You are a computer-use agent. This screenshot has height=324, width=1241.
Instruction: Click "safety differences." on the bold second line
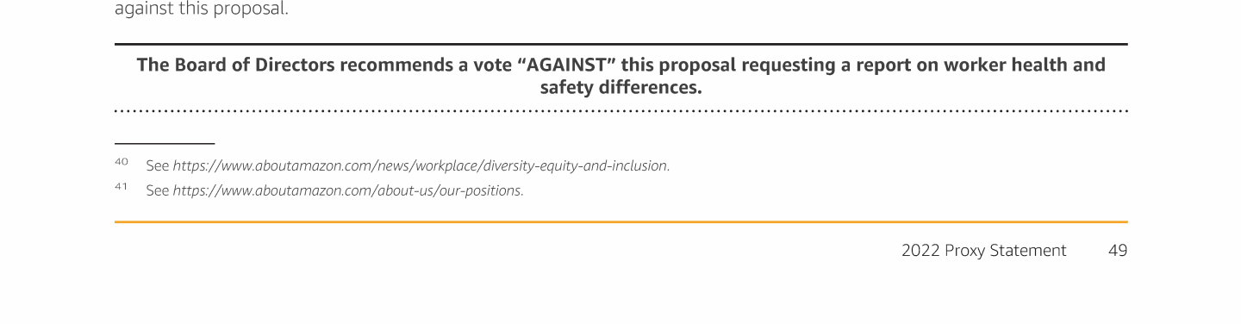(x=621, y=88)
